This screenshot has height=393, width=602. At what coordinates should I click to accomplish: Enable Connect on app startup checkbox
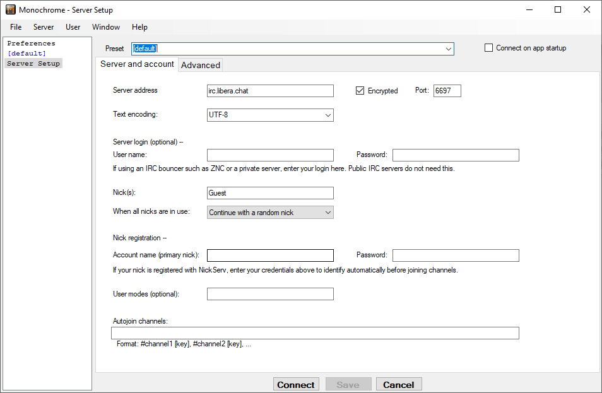488,48
